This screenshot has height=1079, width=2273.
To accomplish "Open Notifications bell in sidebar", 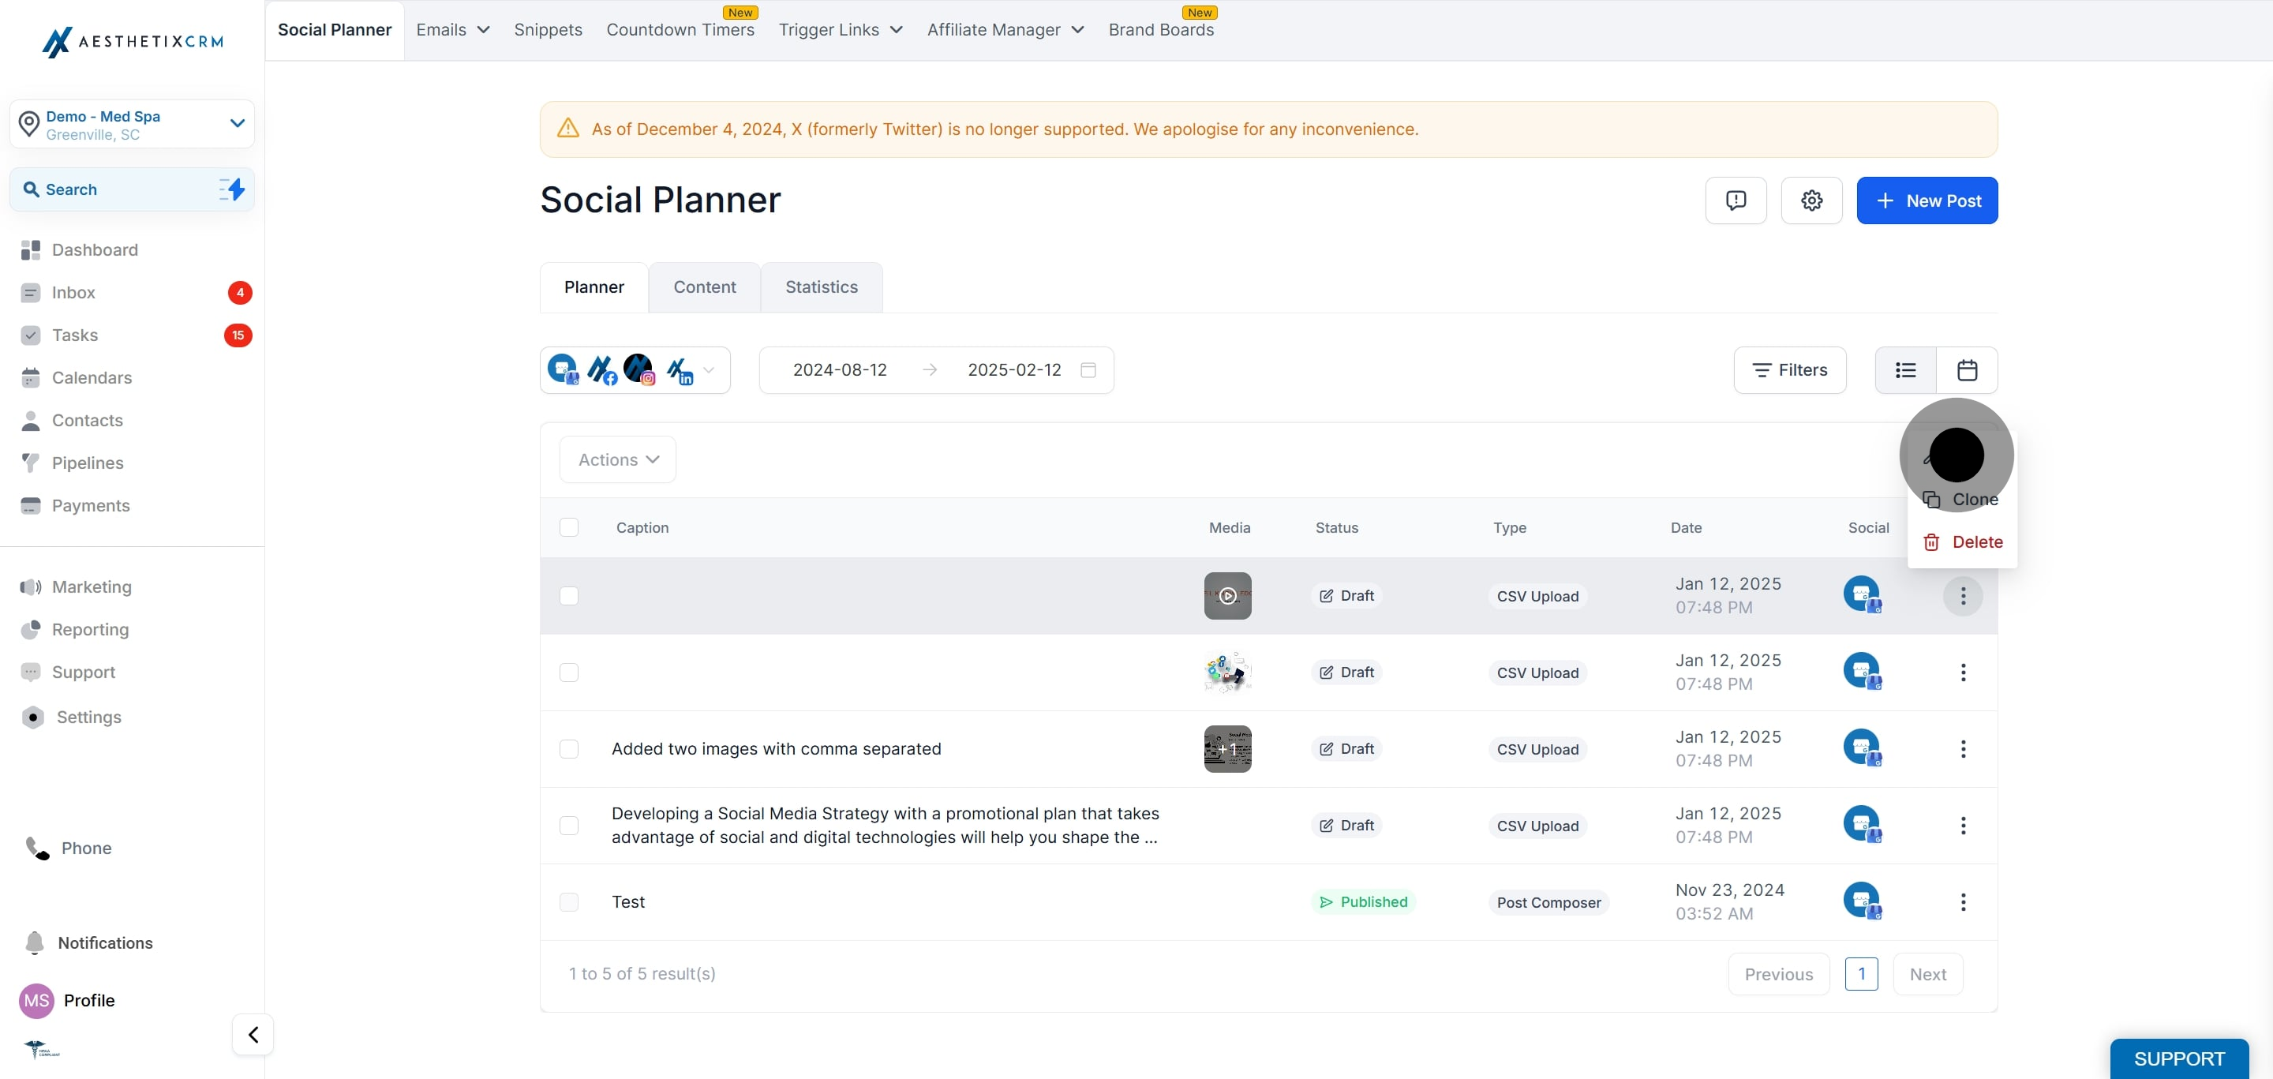I will click(x=35, y=942).
